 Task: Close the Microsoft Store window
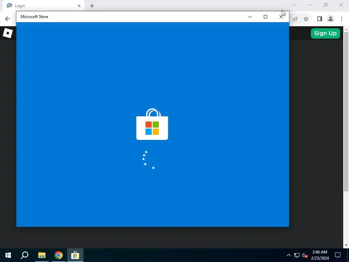pos(281,17)
